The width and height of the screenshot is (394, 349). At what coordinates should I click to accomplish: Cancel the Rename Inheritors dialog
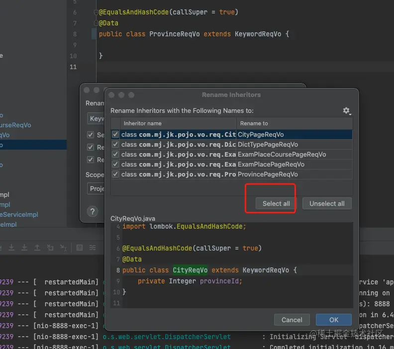click(292, 320)
